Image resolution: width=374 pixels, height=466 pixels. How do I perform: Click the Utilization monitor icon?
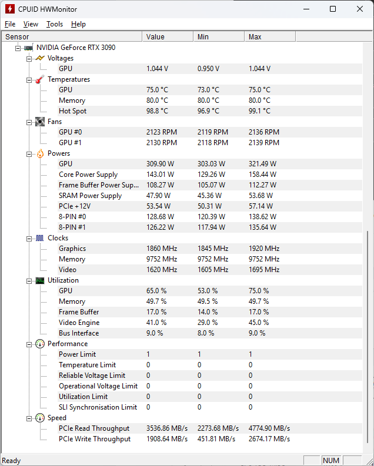pos(40,280)
